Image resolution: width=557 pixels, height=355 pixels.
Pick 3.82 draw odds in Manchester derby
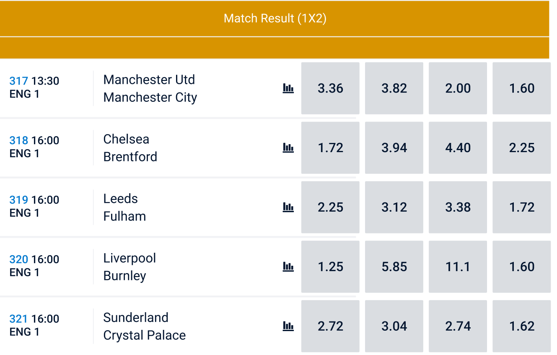[394, 88]
